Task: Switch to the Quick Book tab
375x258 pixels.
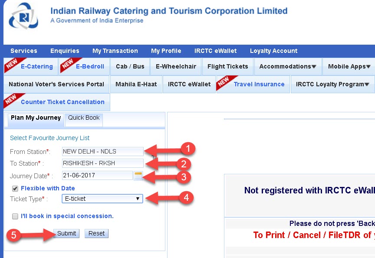Action: tap(84, 118)
